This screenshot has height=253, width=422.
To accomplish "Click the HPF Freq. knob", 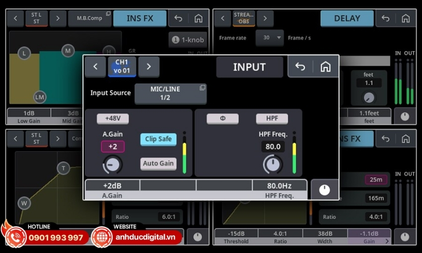I will [273, 164].
